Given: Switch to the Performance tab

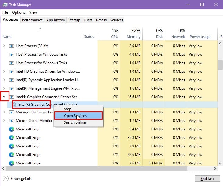Looking at the screenshot, I should coord(32,20).
